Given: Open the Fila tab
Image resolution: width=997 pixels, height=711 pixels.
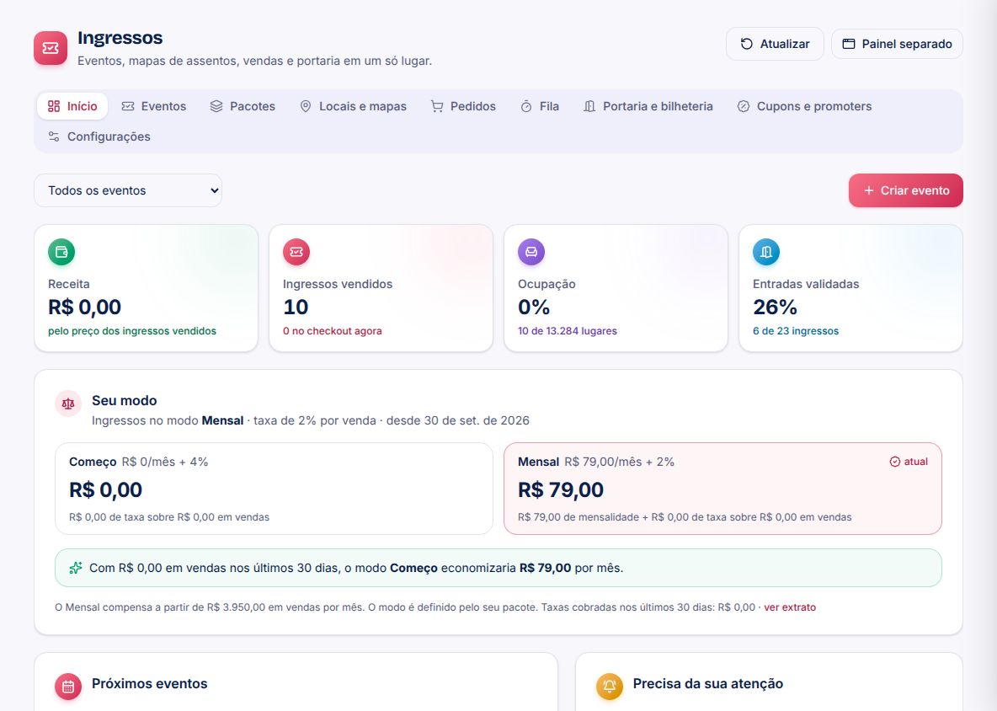Looking at the screenshot, I should [540, 106].
